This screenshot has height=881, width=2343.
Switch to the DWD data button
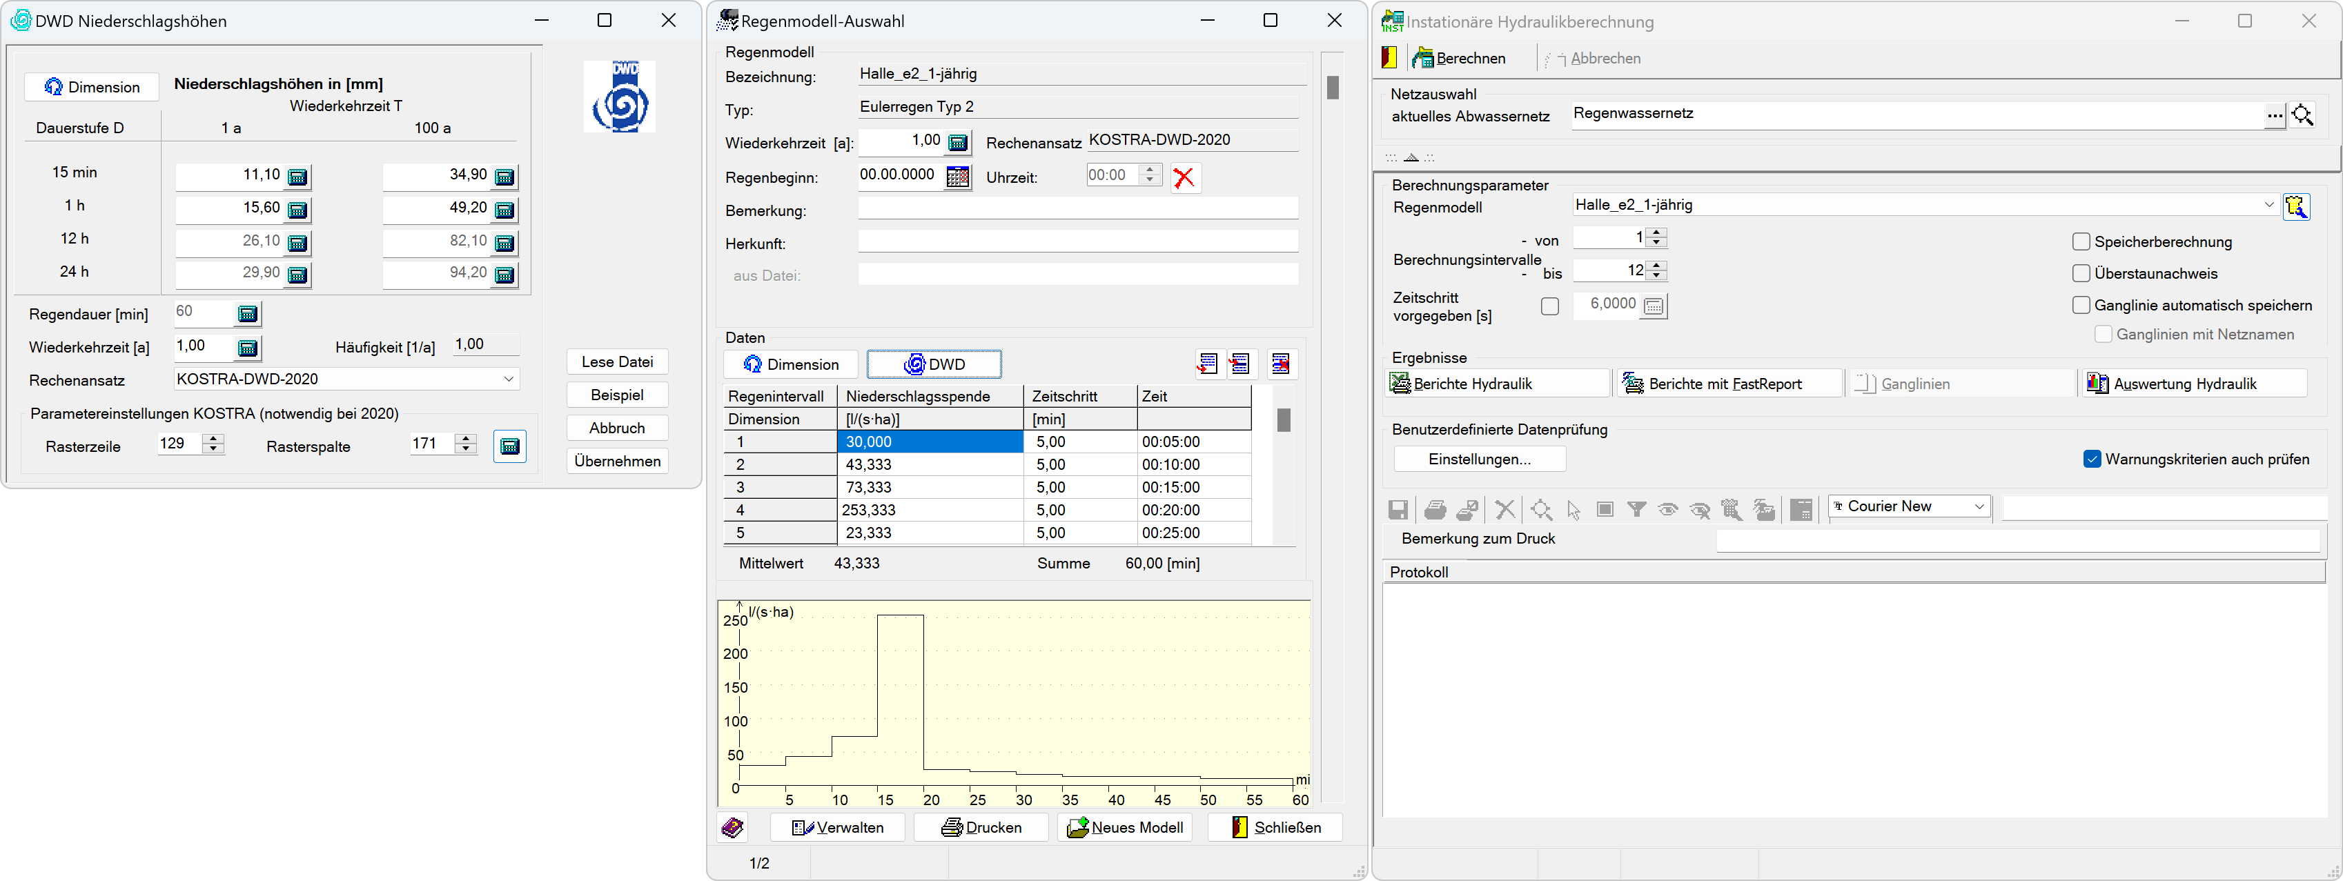pyautogui.click(x=933, y=364)
